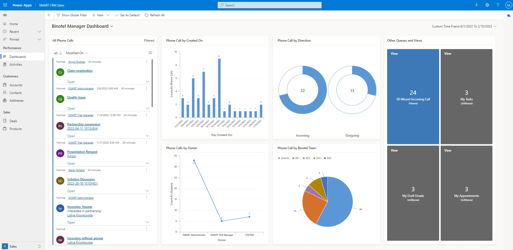Screen dimensions: 513x250
Task: Click the plus quick create icon
Action: [476, 5]
